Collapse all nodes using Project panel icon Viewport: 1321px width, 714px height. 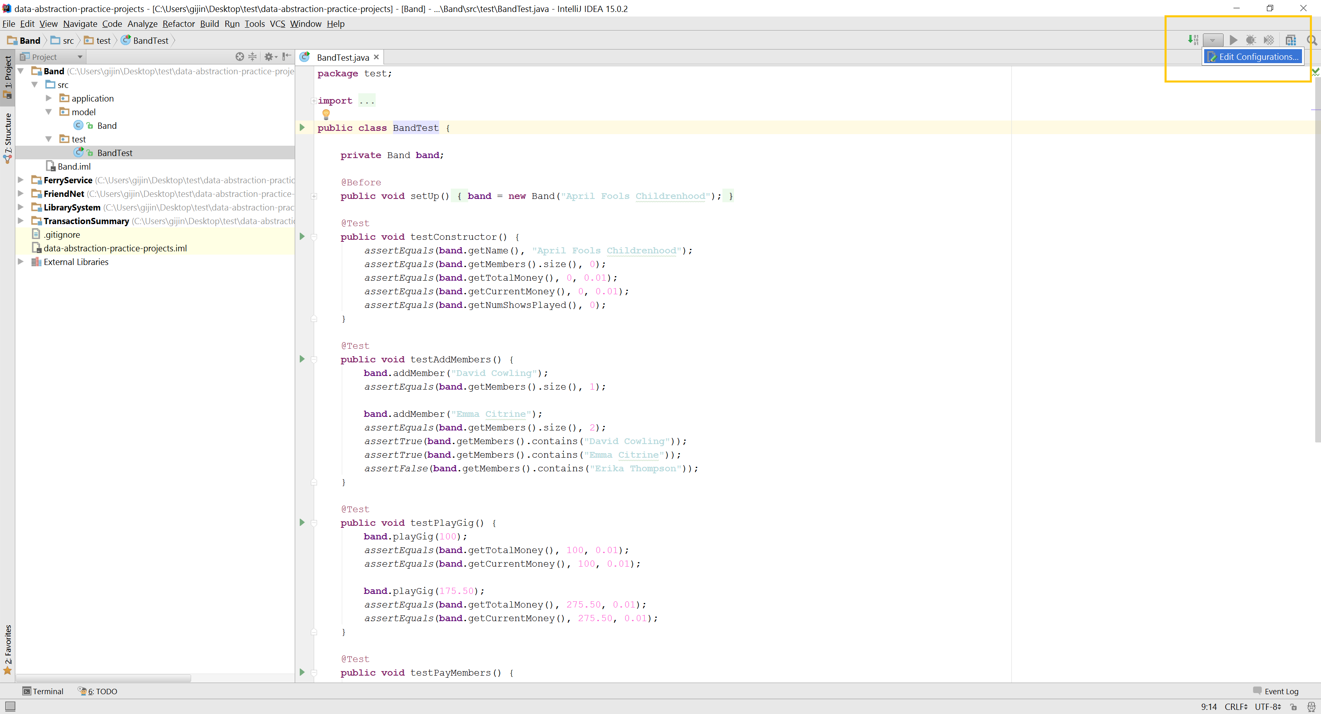252,57
